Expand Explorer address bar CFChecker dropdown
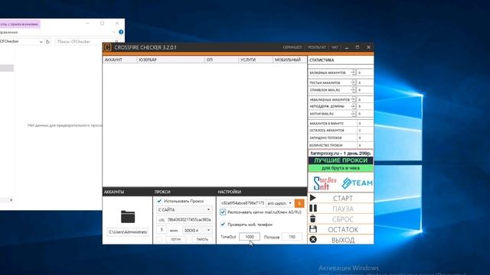This screenshot has height=275, width=490. [x=41, y=42]
